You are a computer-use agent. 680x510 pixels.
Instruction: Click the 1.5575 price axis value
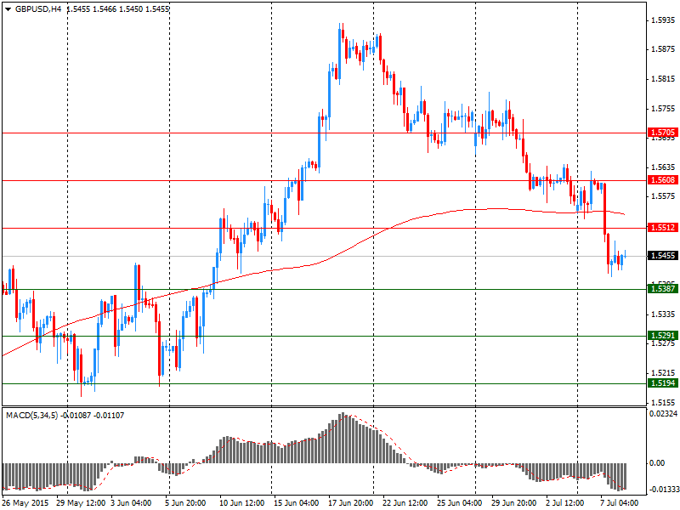[664, 196]
